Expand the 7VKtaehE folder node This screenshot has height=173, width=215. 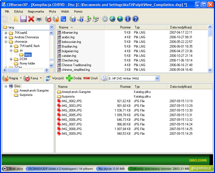(x=6, y=33)
